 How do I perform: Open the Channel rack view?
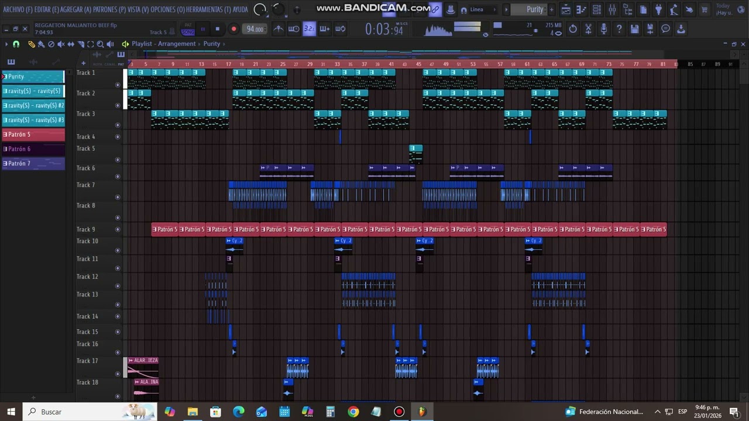pyautogui.click(x=596, y=9)
